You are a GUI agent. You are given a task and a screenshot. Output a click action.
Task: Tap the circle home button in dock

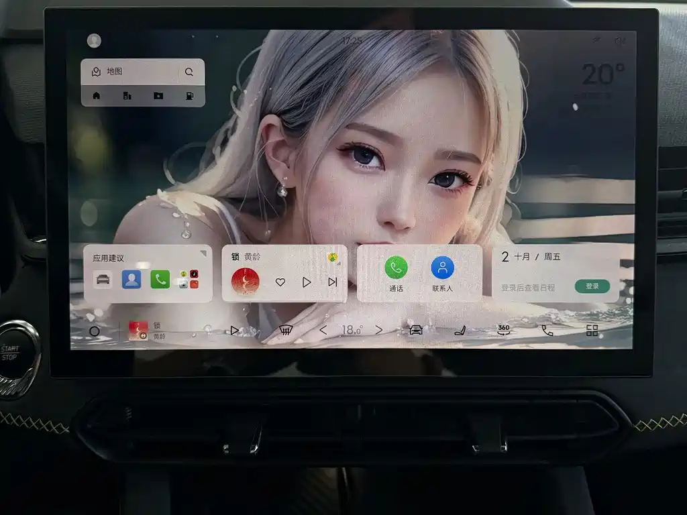coord(94,331)
